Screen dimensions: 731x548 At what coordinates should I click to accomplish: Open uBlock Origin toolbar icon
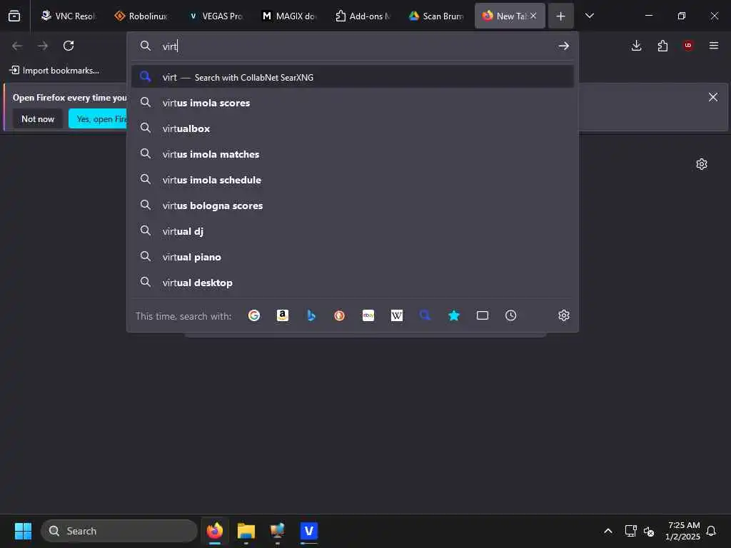688,46
